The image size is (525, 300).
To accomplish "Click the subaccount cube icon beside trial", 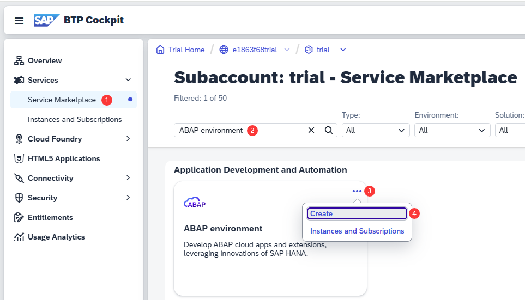I will point(309,50).
